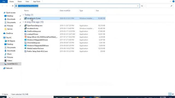
Task: Select the ccsetup553.exe file icon
Action: [x=25, y=34]
